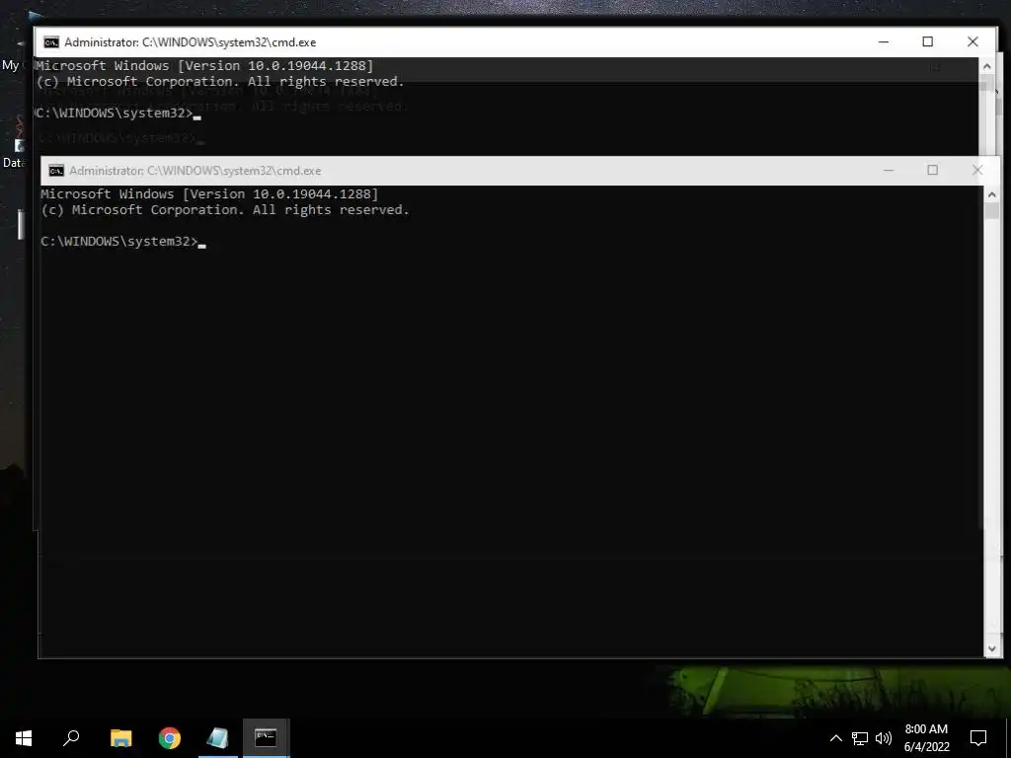The height and width of the screenshot is (758, 1011).
Task: Click front window Microsoft Windows version line
Action: point(209,194)
